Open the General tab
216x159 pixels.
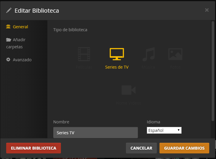click(x=17, y=27)
